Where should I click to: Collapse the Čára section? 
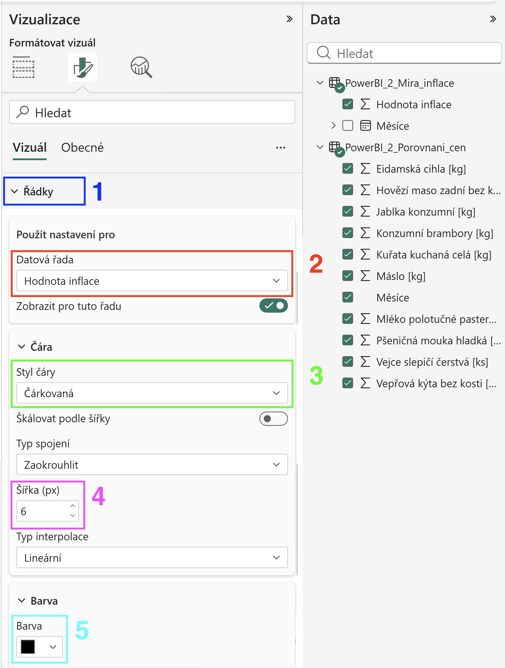tap(21, 346)
